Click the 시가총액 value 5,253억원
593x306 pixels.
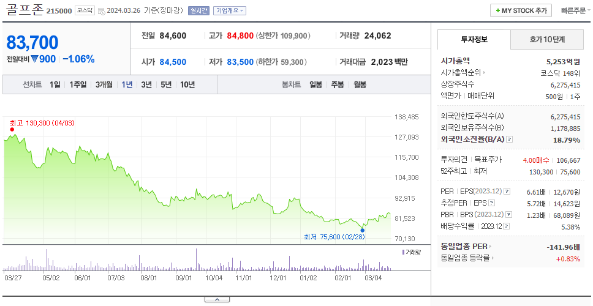pos(564,62)
